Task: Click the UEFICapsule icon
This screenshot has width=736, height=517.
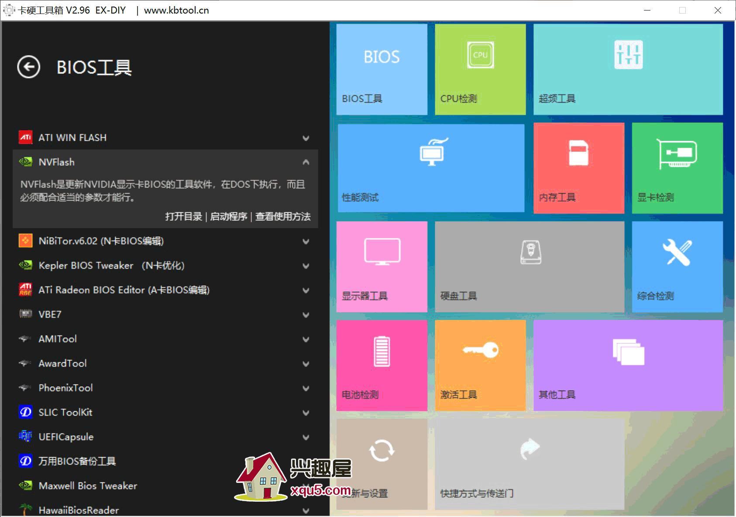Action: pyautogui.click(x=25, y=436)
